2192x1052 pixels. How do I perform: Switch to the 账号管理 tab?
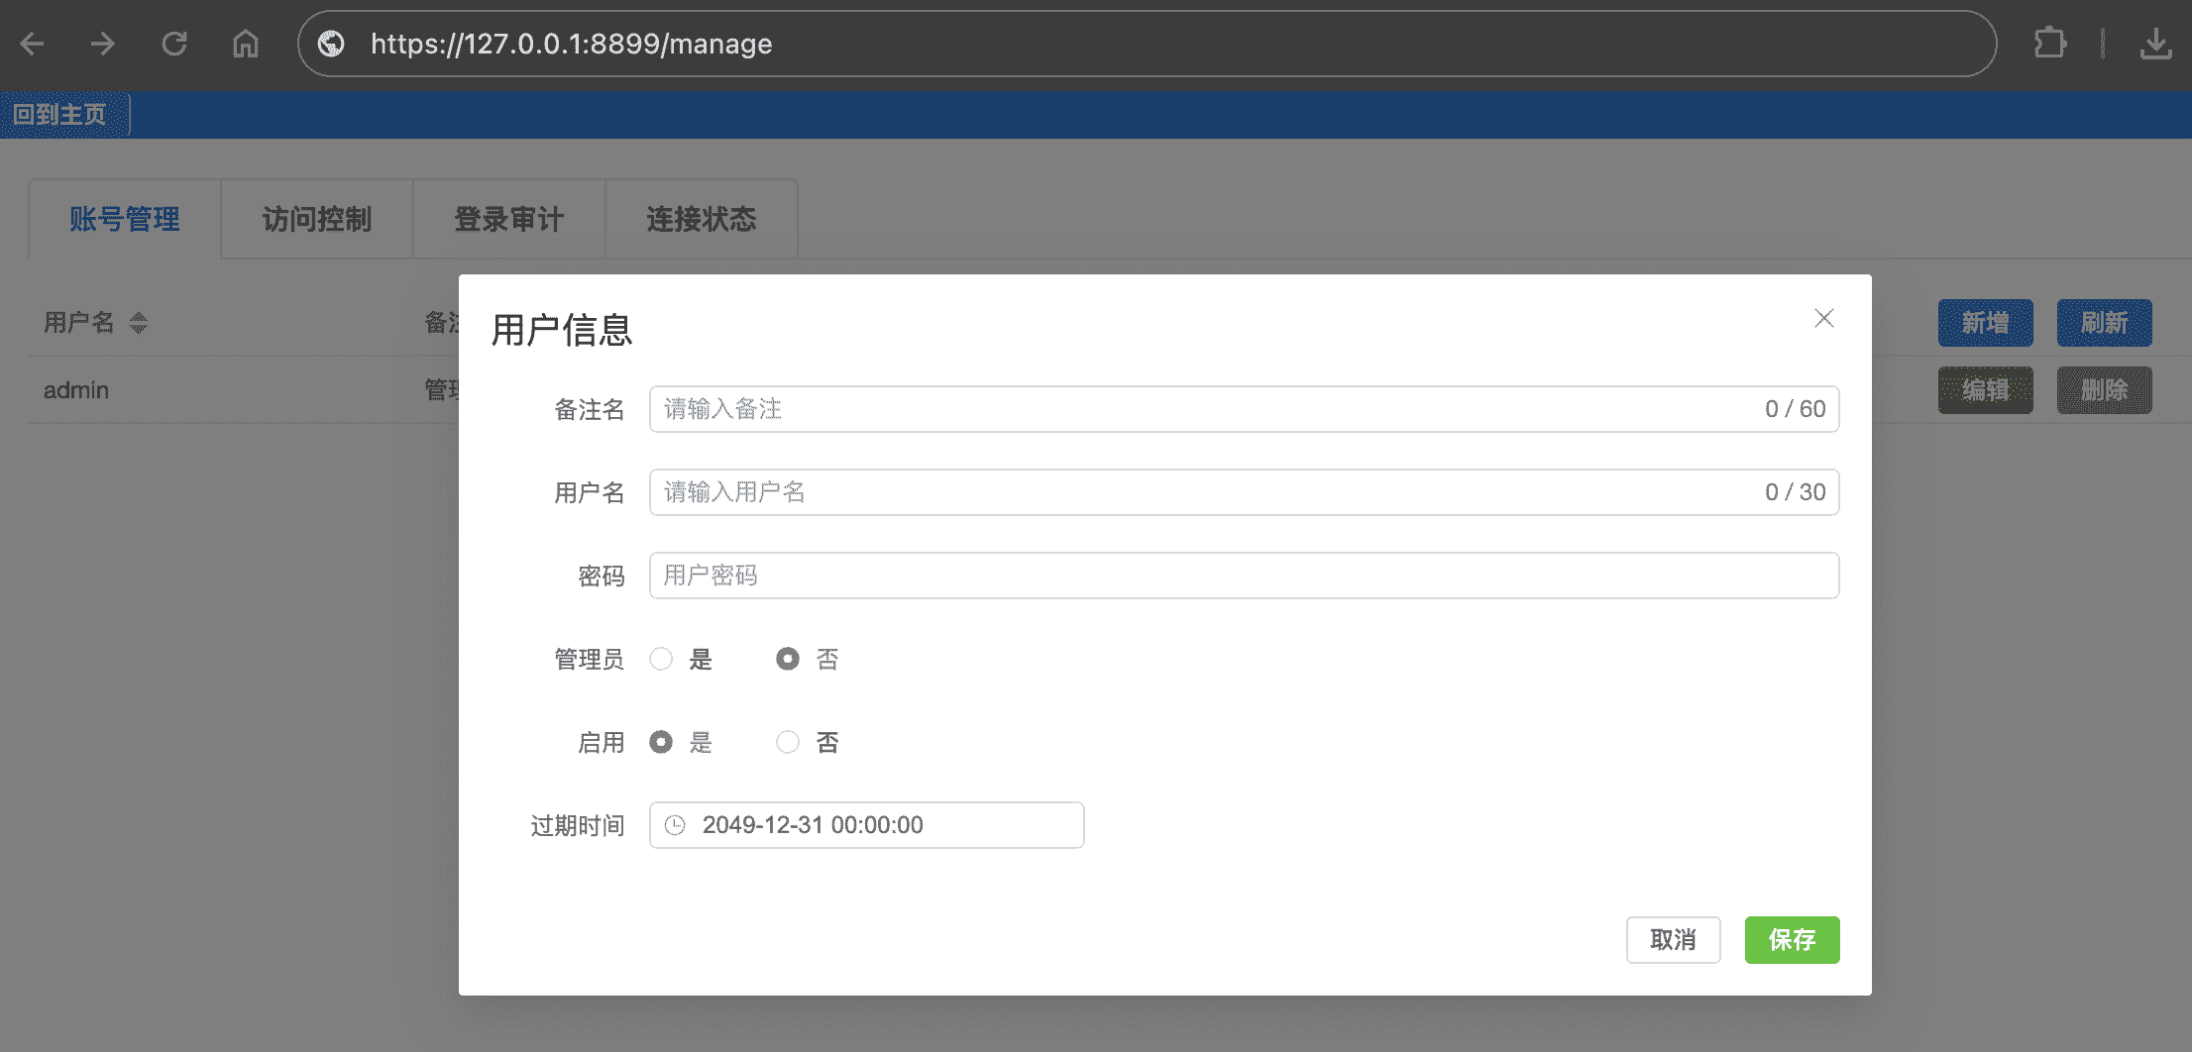tap(125, 219)
